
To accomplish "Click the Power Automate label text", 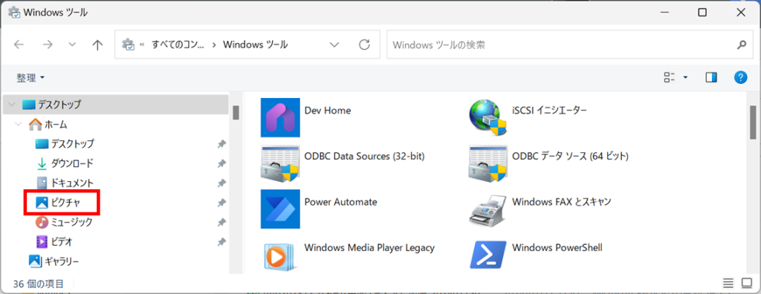I will pos(340,202).
